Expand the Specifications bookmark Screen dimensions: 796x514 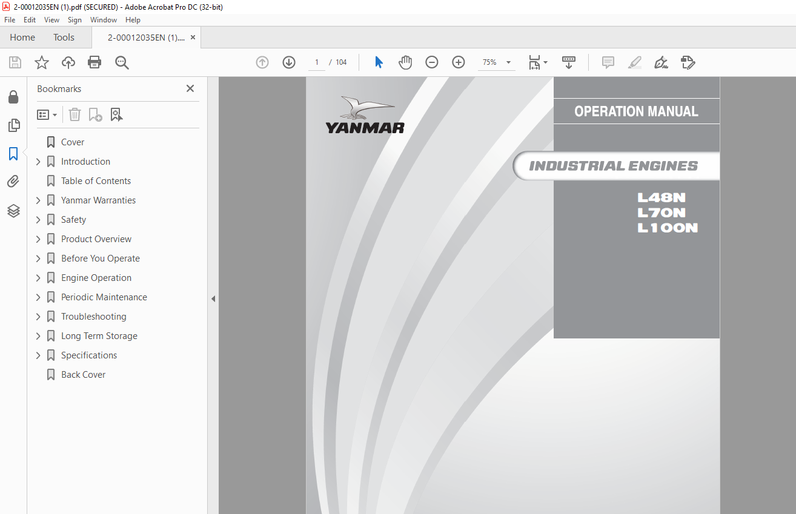click(39, 355)
